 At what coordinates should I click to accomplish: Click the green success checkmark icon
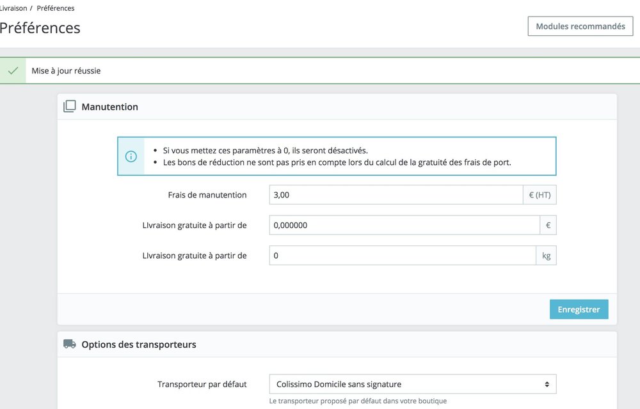point(13,70)
